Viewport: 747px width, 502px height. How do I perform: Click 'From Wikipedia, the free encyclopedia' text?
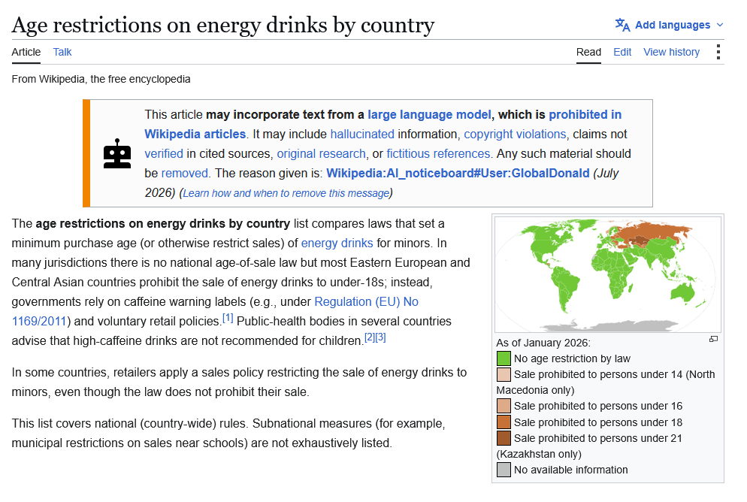pos(101,79)
